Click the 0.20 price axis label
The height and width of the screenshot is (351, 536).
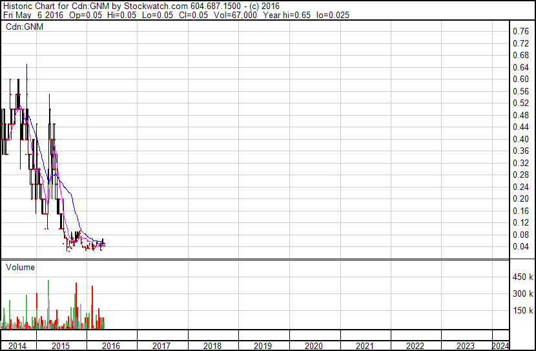pyautogui.click(x=520, y=199)
